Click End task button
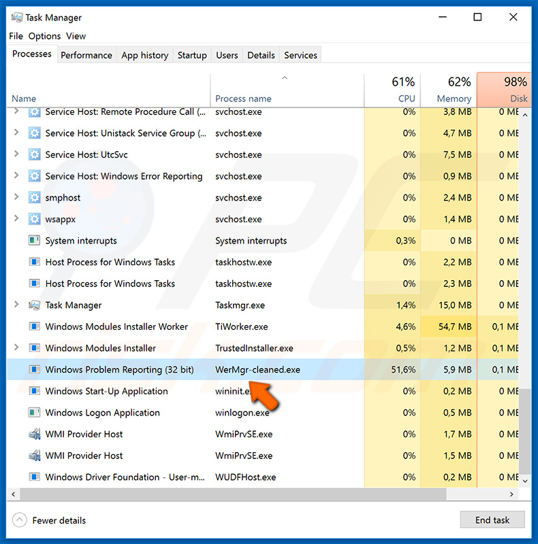 coord(492,520)
